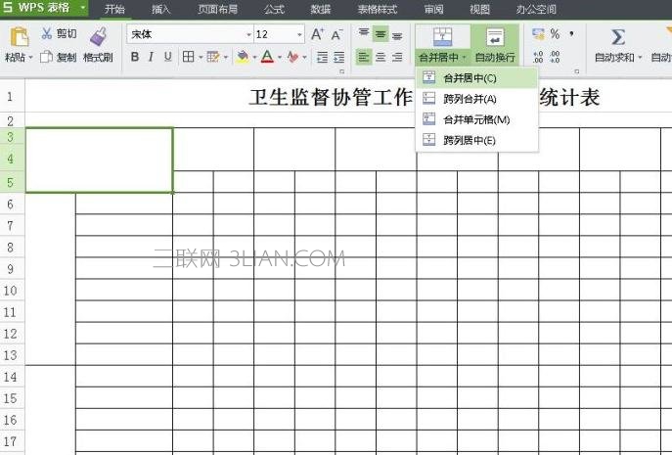Image resolution: width=672 pixels, height=455 pixels.
Task: Toggle align left
Action: coord(364,57)
